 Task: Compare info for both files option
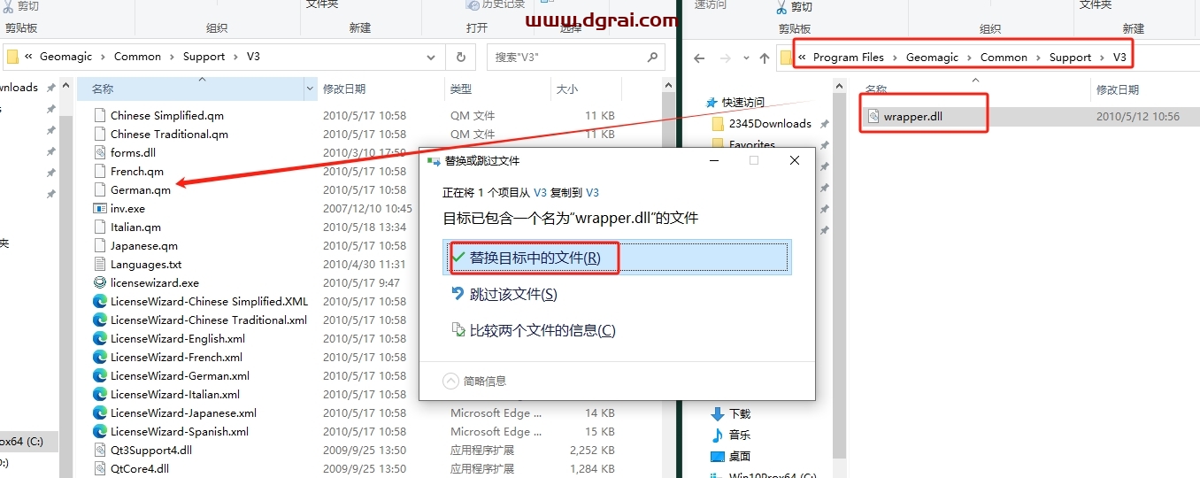[x=533, y=330]
